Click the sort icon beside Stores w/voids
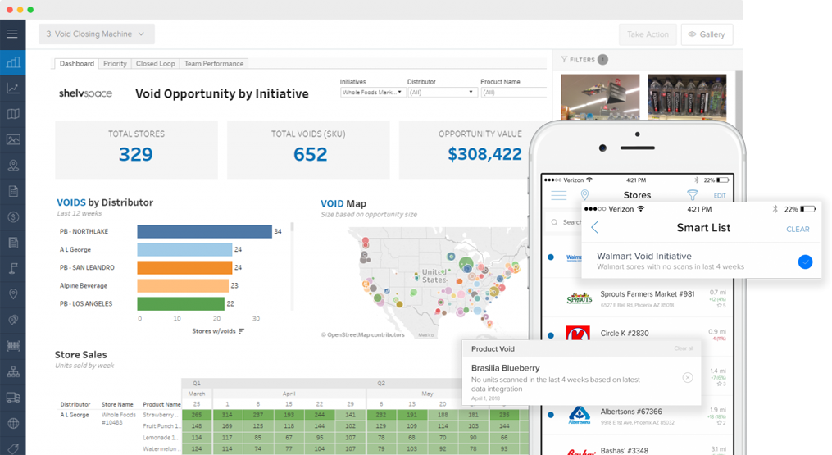The image size is (832, 455). click(242, 331)
